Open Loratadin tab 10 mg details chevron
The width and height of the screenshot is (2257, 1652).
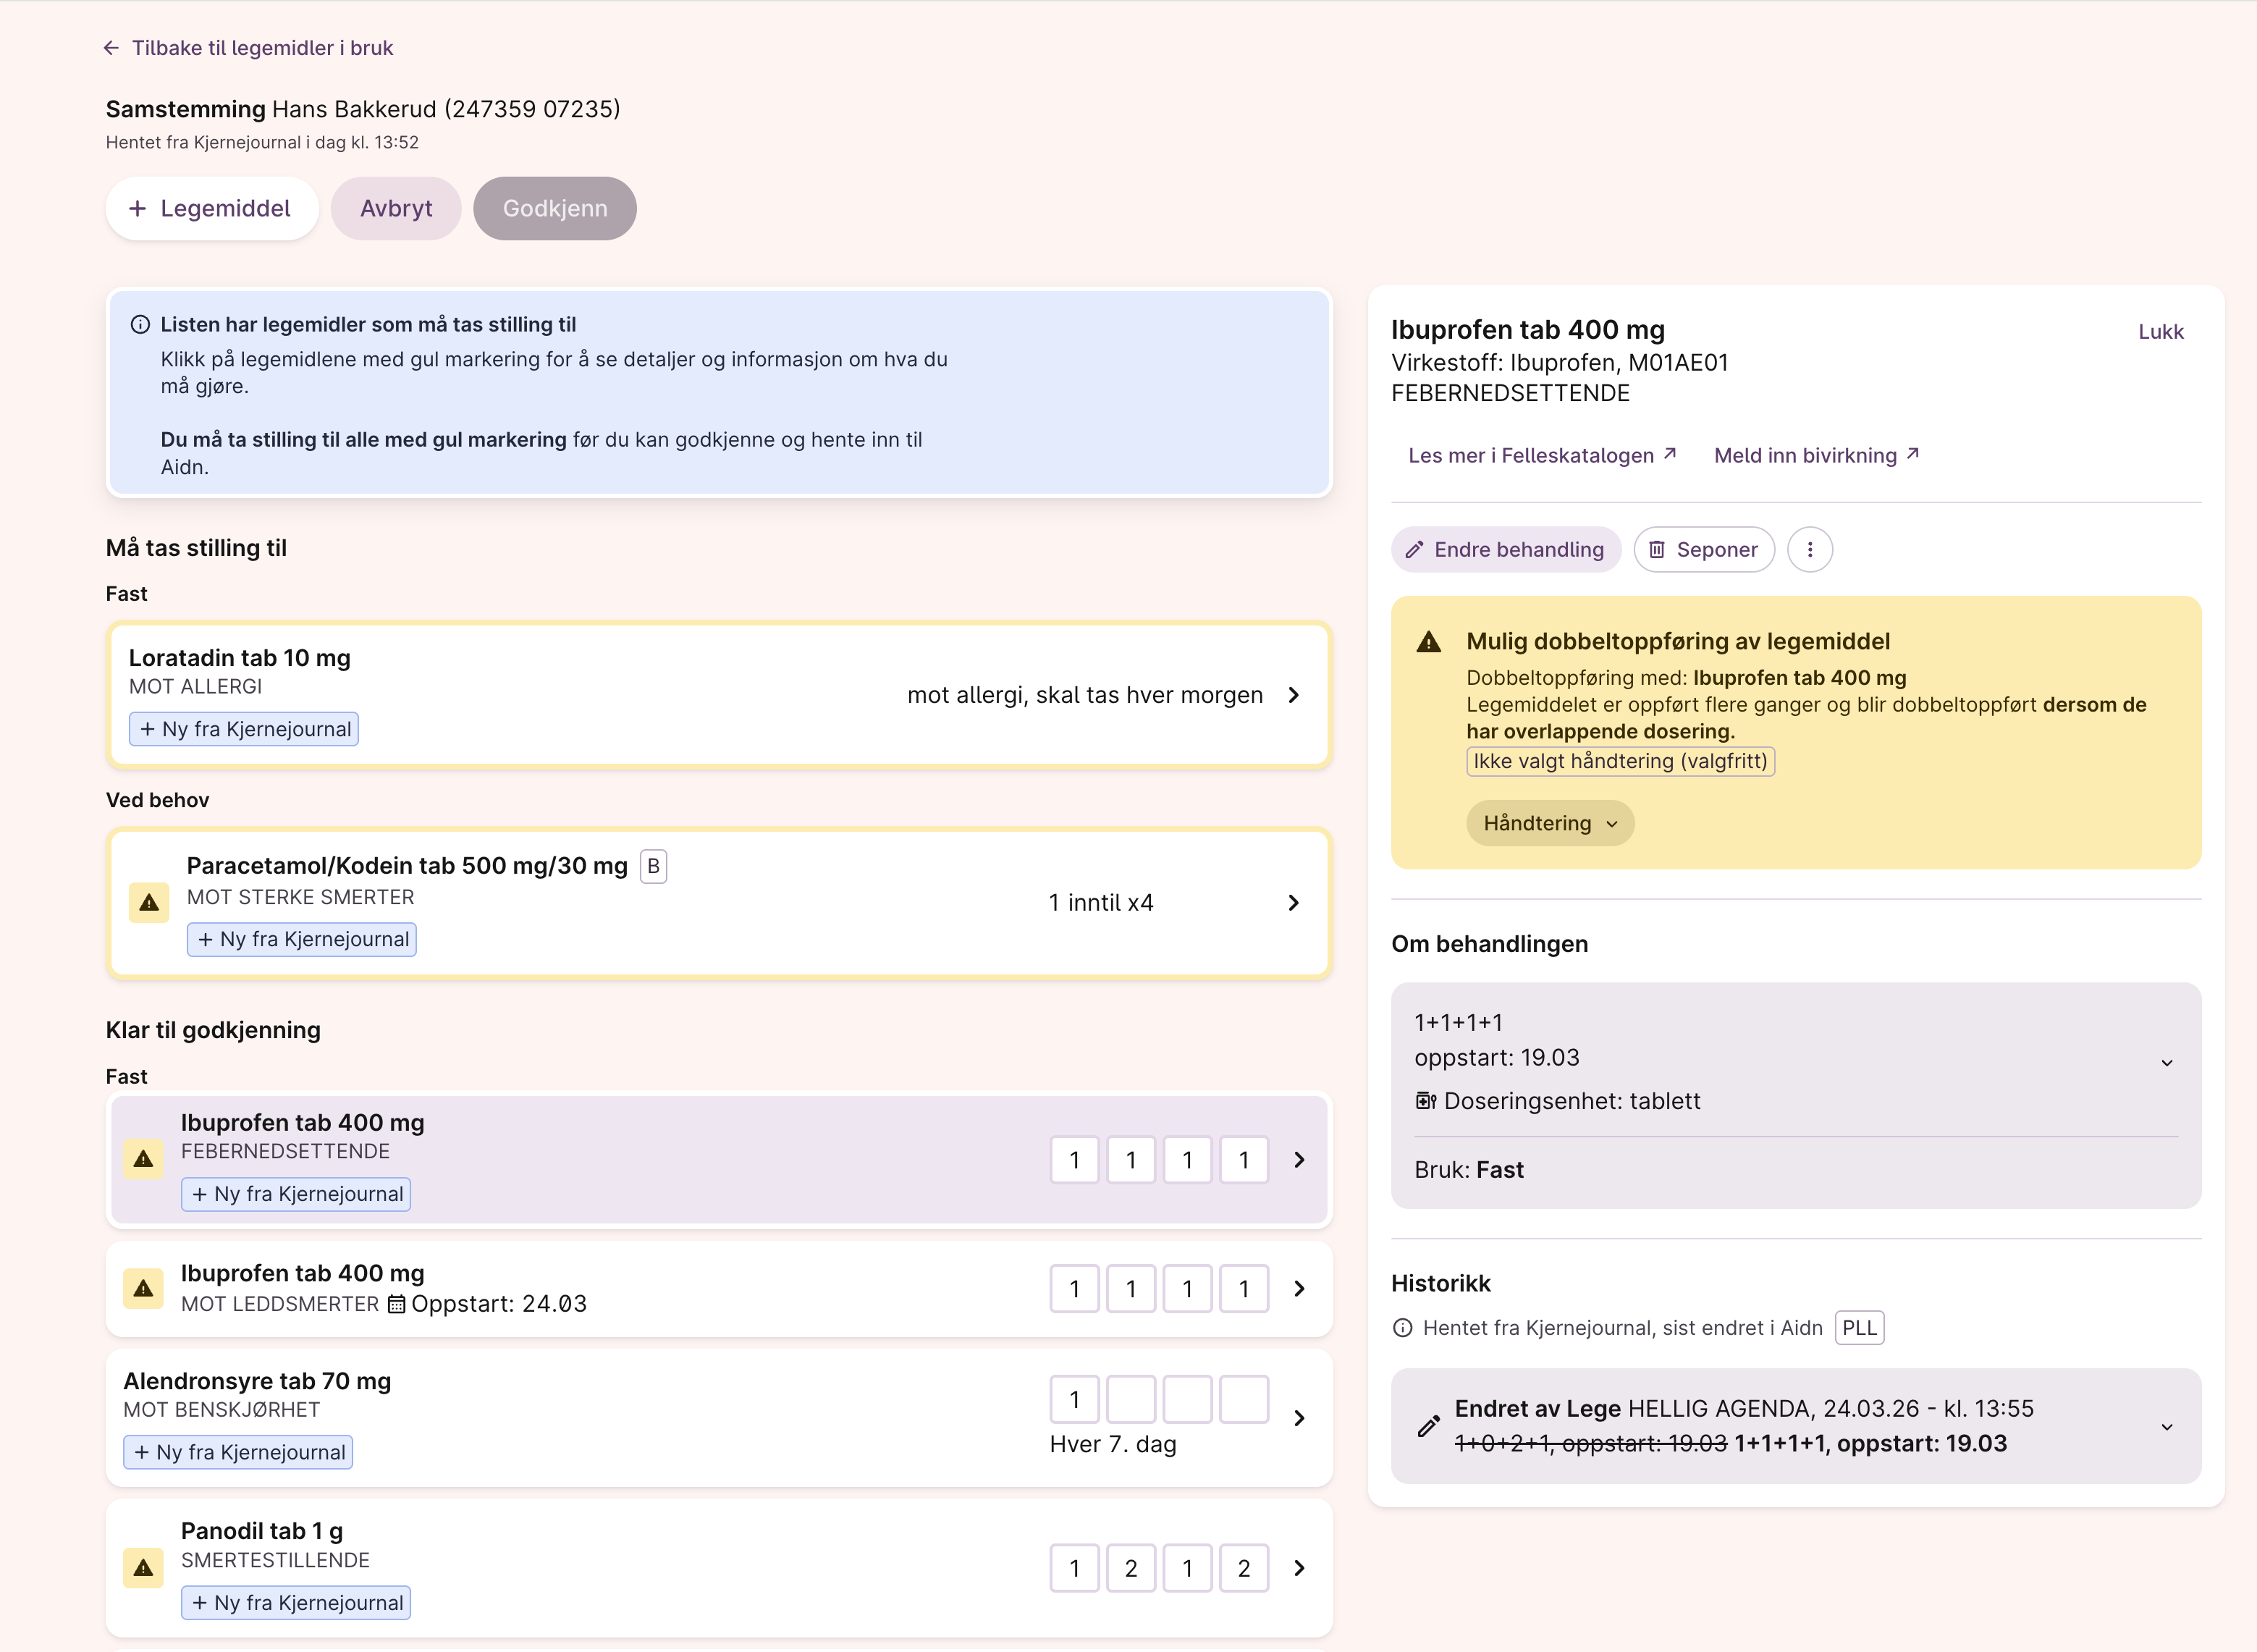point(1293,695)
